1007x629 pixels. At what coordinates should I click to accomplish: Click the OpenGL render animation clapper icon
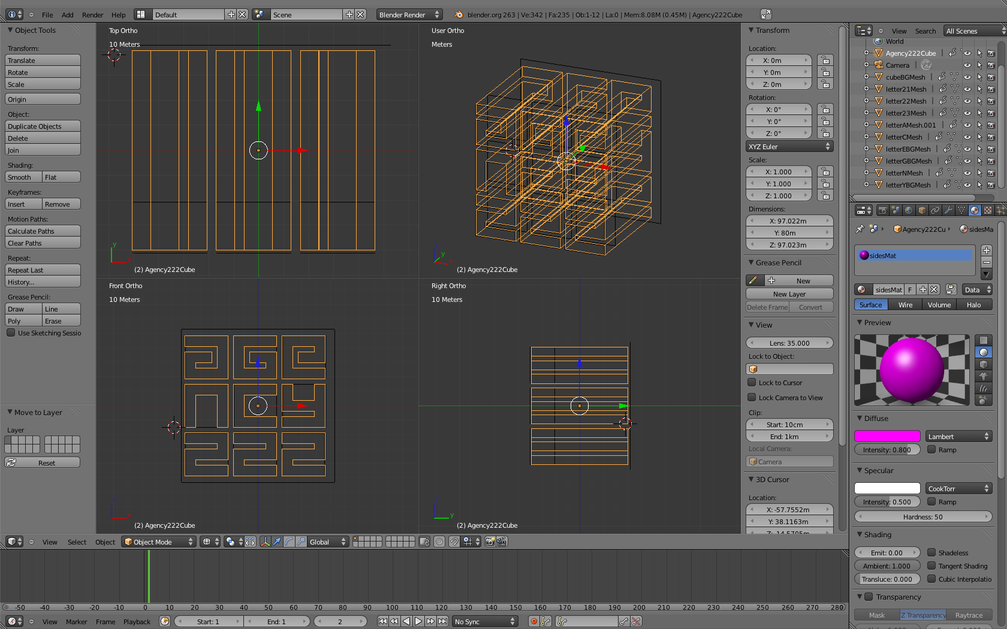502,542
